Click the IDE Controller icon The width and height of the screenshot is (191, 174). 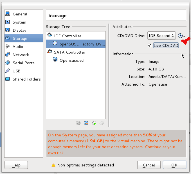50,35
